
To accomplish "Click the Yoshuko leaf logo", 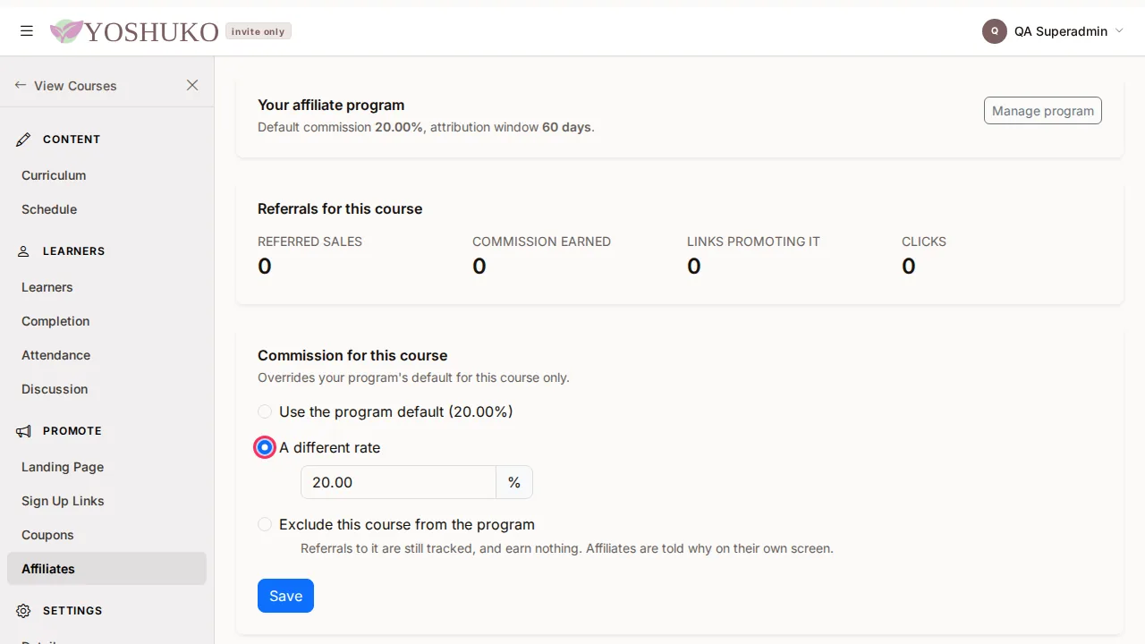I will tap(66, 31).
